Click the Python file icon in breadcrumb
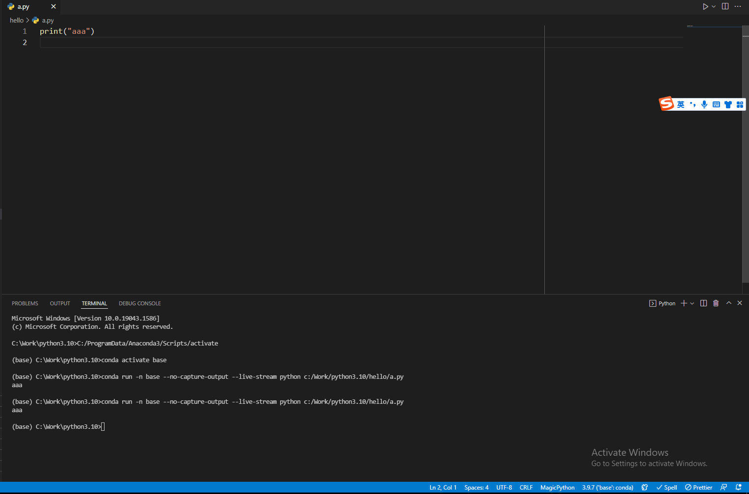Viewport: 749px width, 494px height. point(35,20)
